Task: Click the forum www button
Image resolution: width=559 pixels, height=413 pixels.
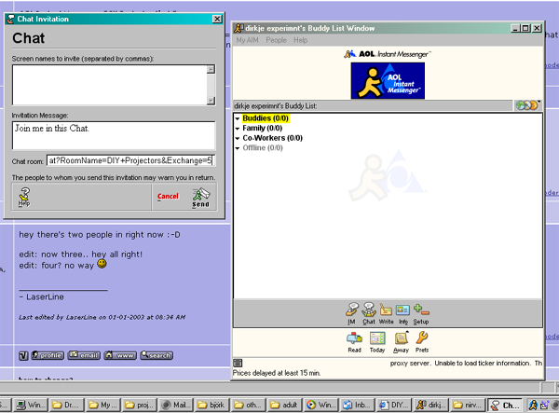Action: (x=120, y=355)
